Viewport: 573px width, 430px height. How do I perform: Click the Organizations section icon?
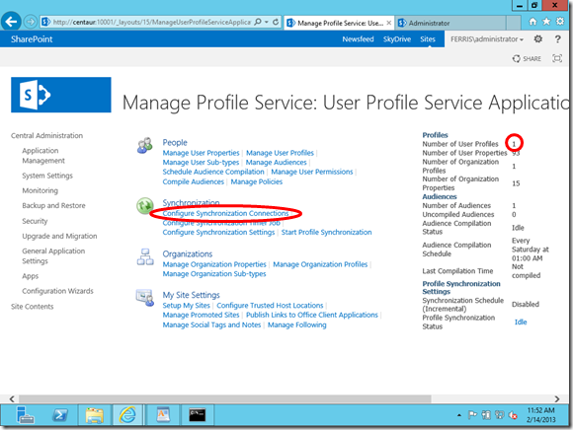[x=145, y=256]
